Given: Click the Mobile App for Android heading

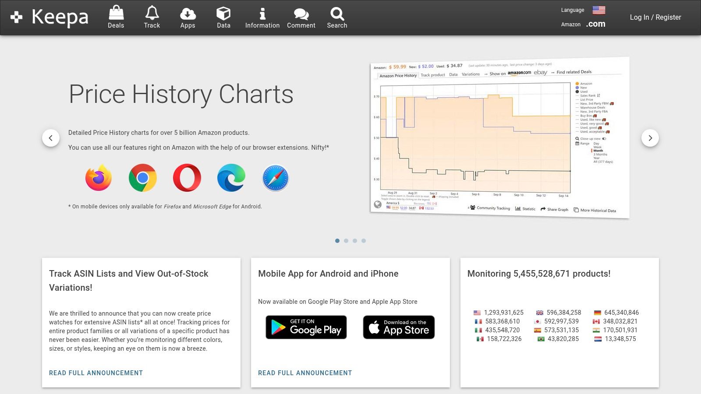Looking at the screenshot, I should click(x=328, y=274).
